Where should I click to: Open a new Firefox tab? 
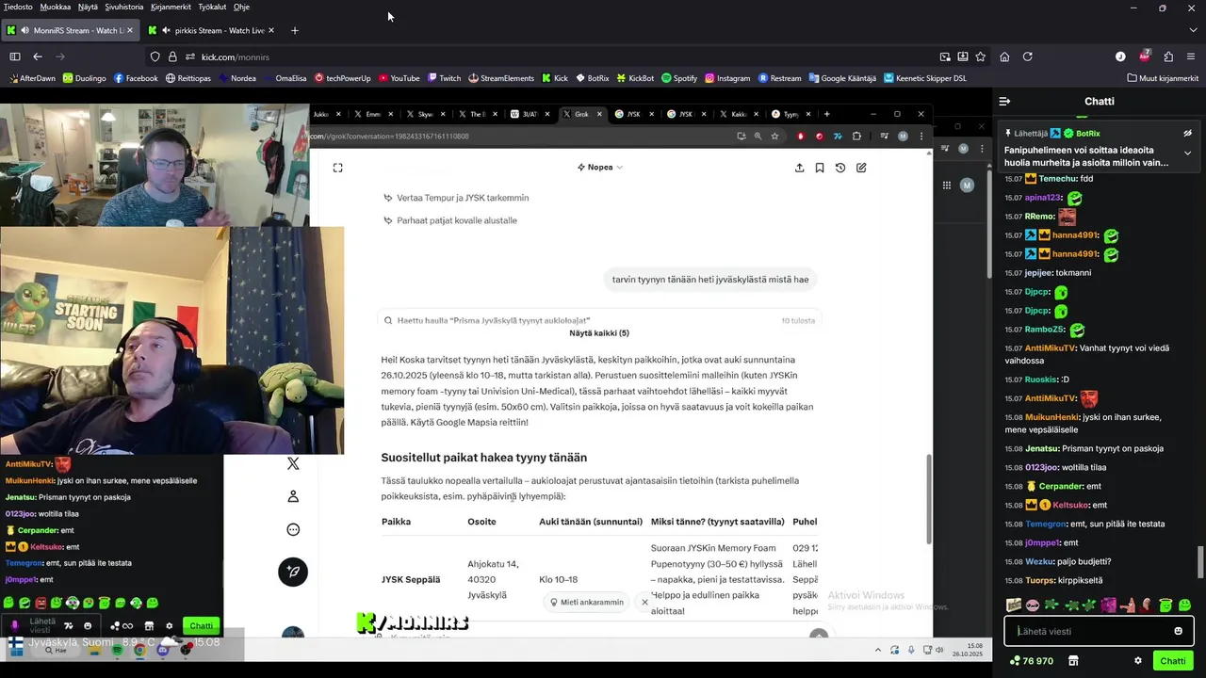coord(294,30)
